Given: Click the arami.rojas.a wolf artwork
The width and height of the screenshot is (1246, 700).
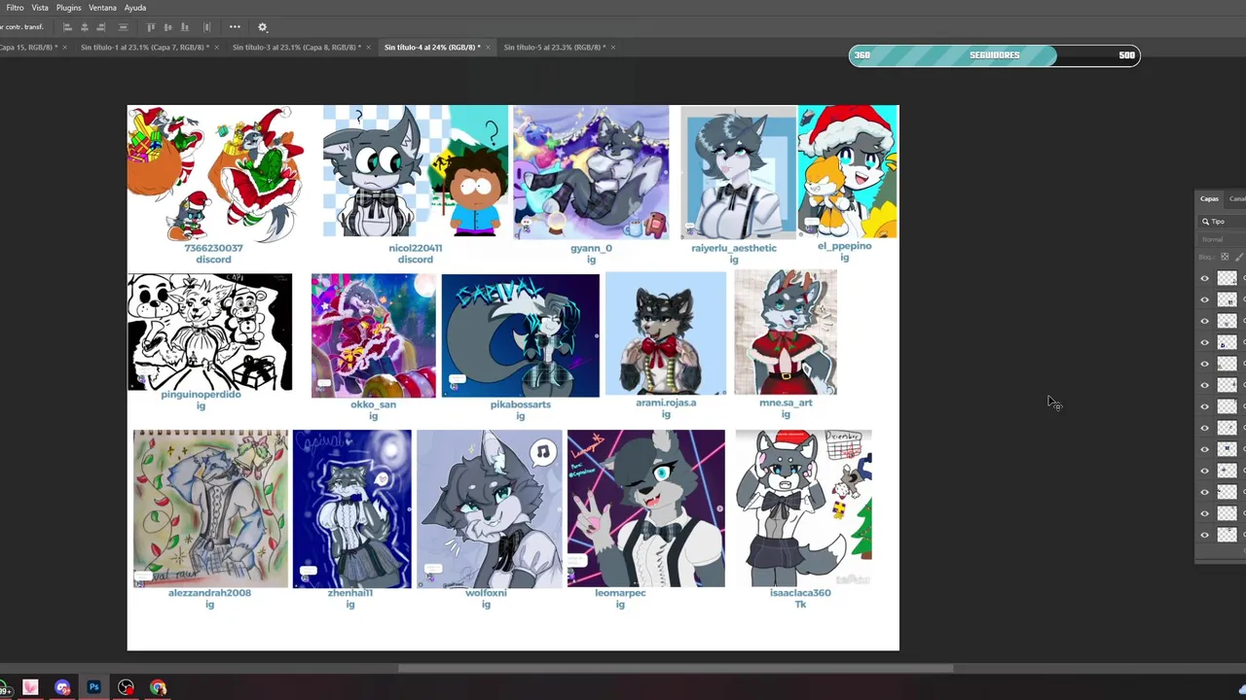Looking at the screenshot, I should coord(666,333).
